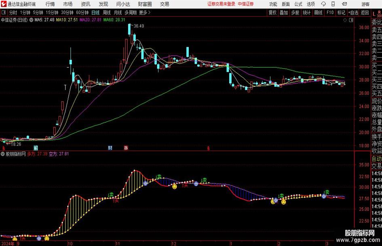
Task: Open the 财富圈 menu
Action: click(145, 4)
